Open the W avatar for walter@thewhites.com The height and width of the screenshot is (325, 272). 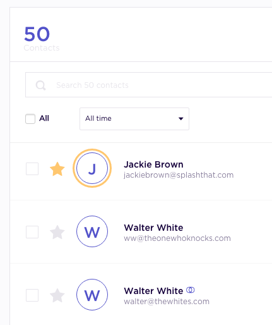pyautogui.click(x=92, y=295)
